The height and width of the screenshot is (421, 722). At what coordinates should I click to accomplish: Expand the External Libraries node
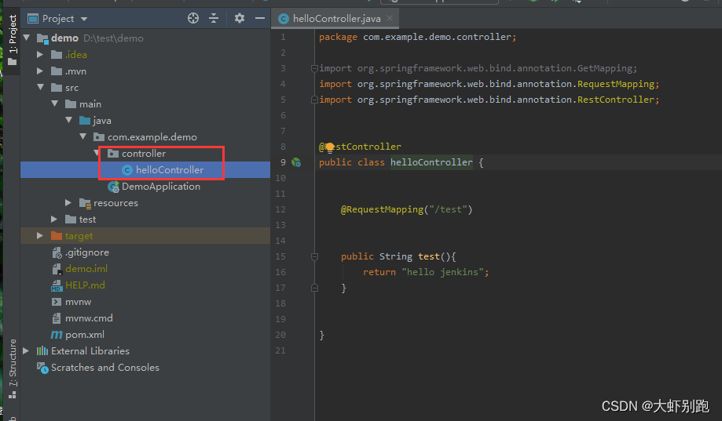click(x=27, y=351)
